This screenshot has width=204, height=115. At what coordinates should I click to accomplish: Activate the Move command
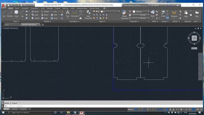click(35, 11)
